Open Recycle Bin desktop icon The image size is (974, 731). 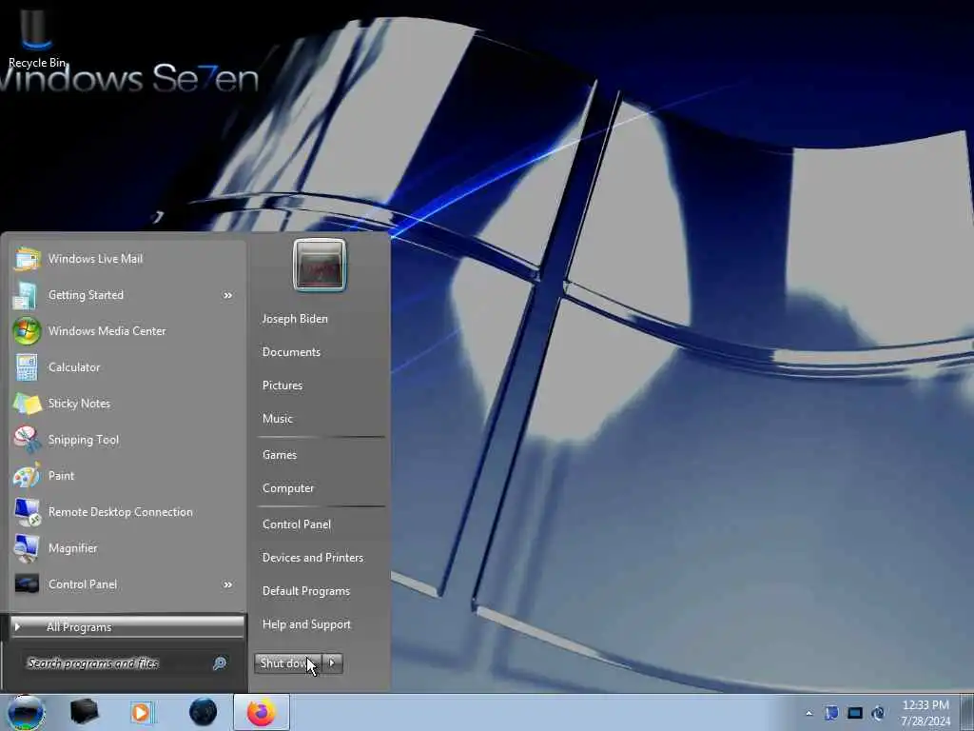pyautogui.click(x=37, y=36)
